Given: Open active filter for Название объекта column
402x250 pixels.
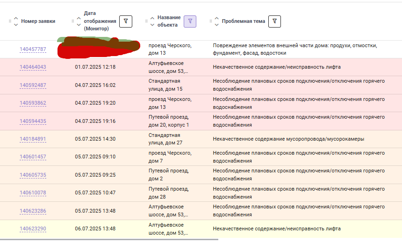Looking at the screenshot, I should (x=190, y=21).
